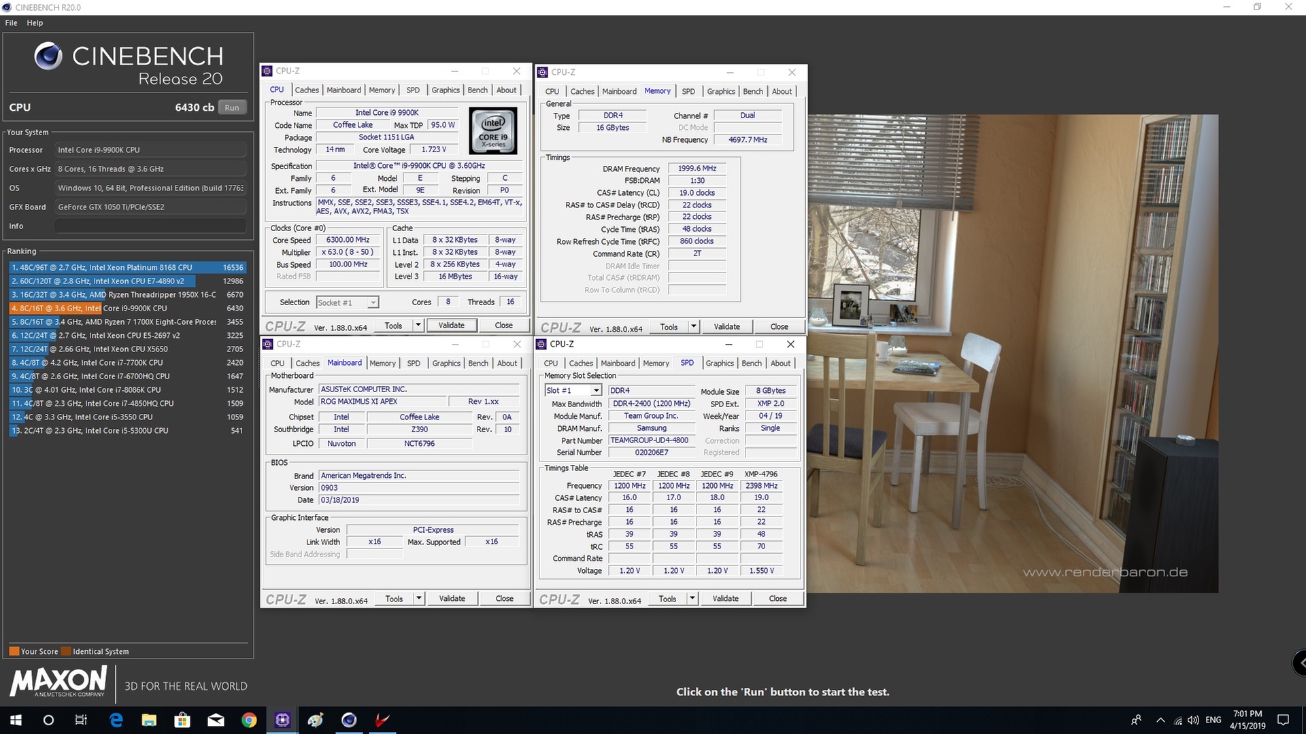The image size is (1306, 734).
Task: Open Task View icon
Action: [81, 720]
